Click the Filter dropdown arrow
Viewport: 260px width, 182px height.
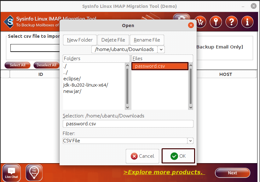[190, 141]
